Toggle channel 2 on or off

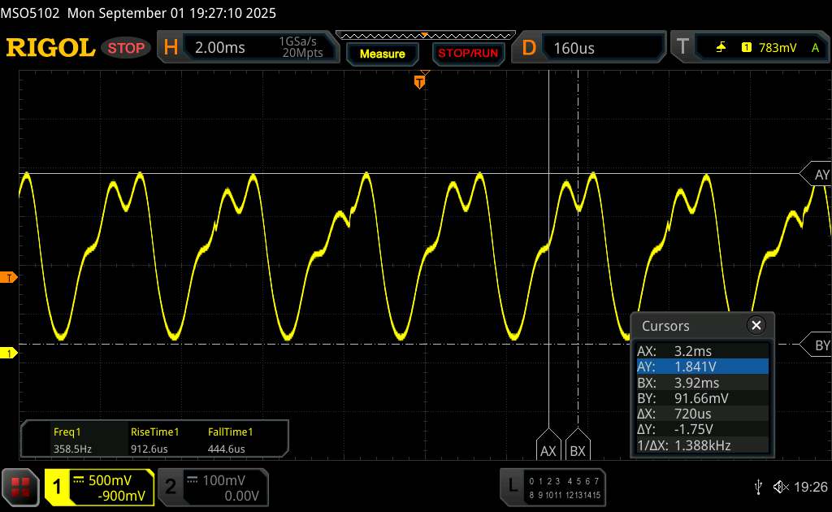(x=171, y=487)
